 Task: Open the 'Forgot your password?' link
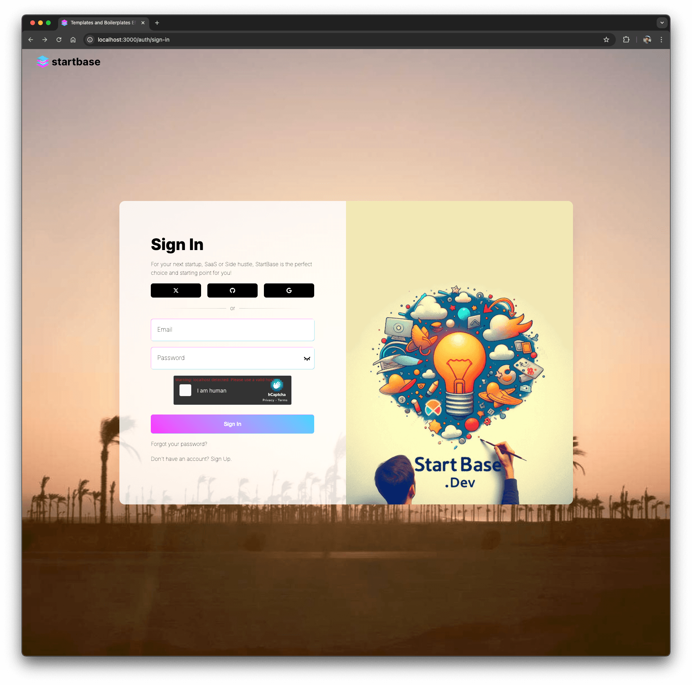(x=179, y=444)
